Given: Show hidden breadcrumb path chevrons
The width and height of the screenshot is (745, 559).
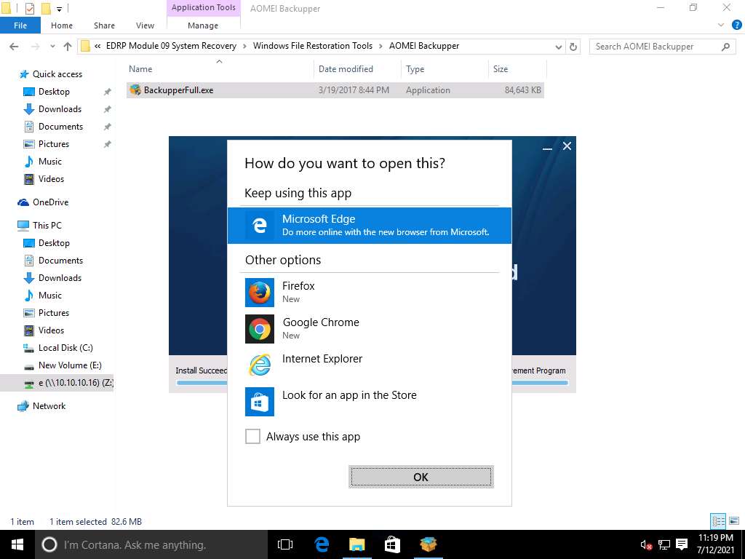Looking at the screenshot, I should pyautogui.click(x=97, y=46).
